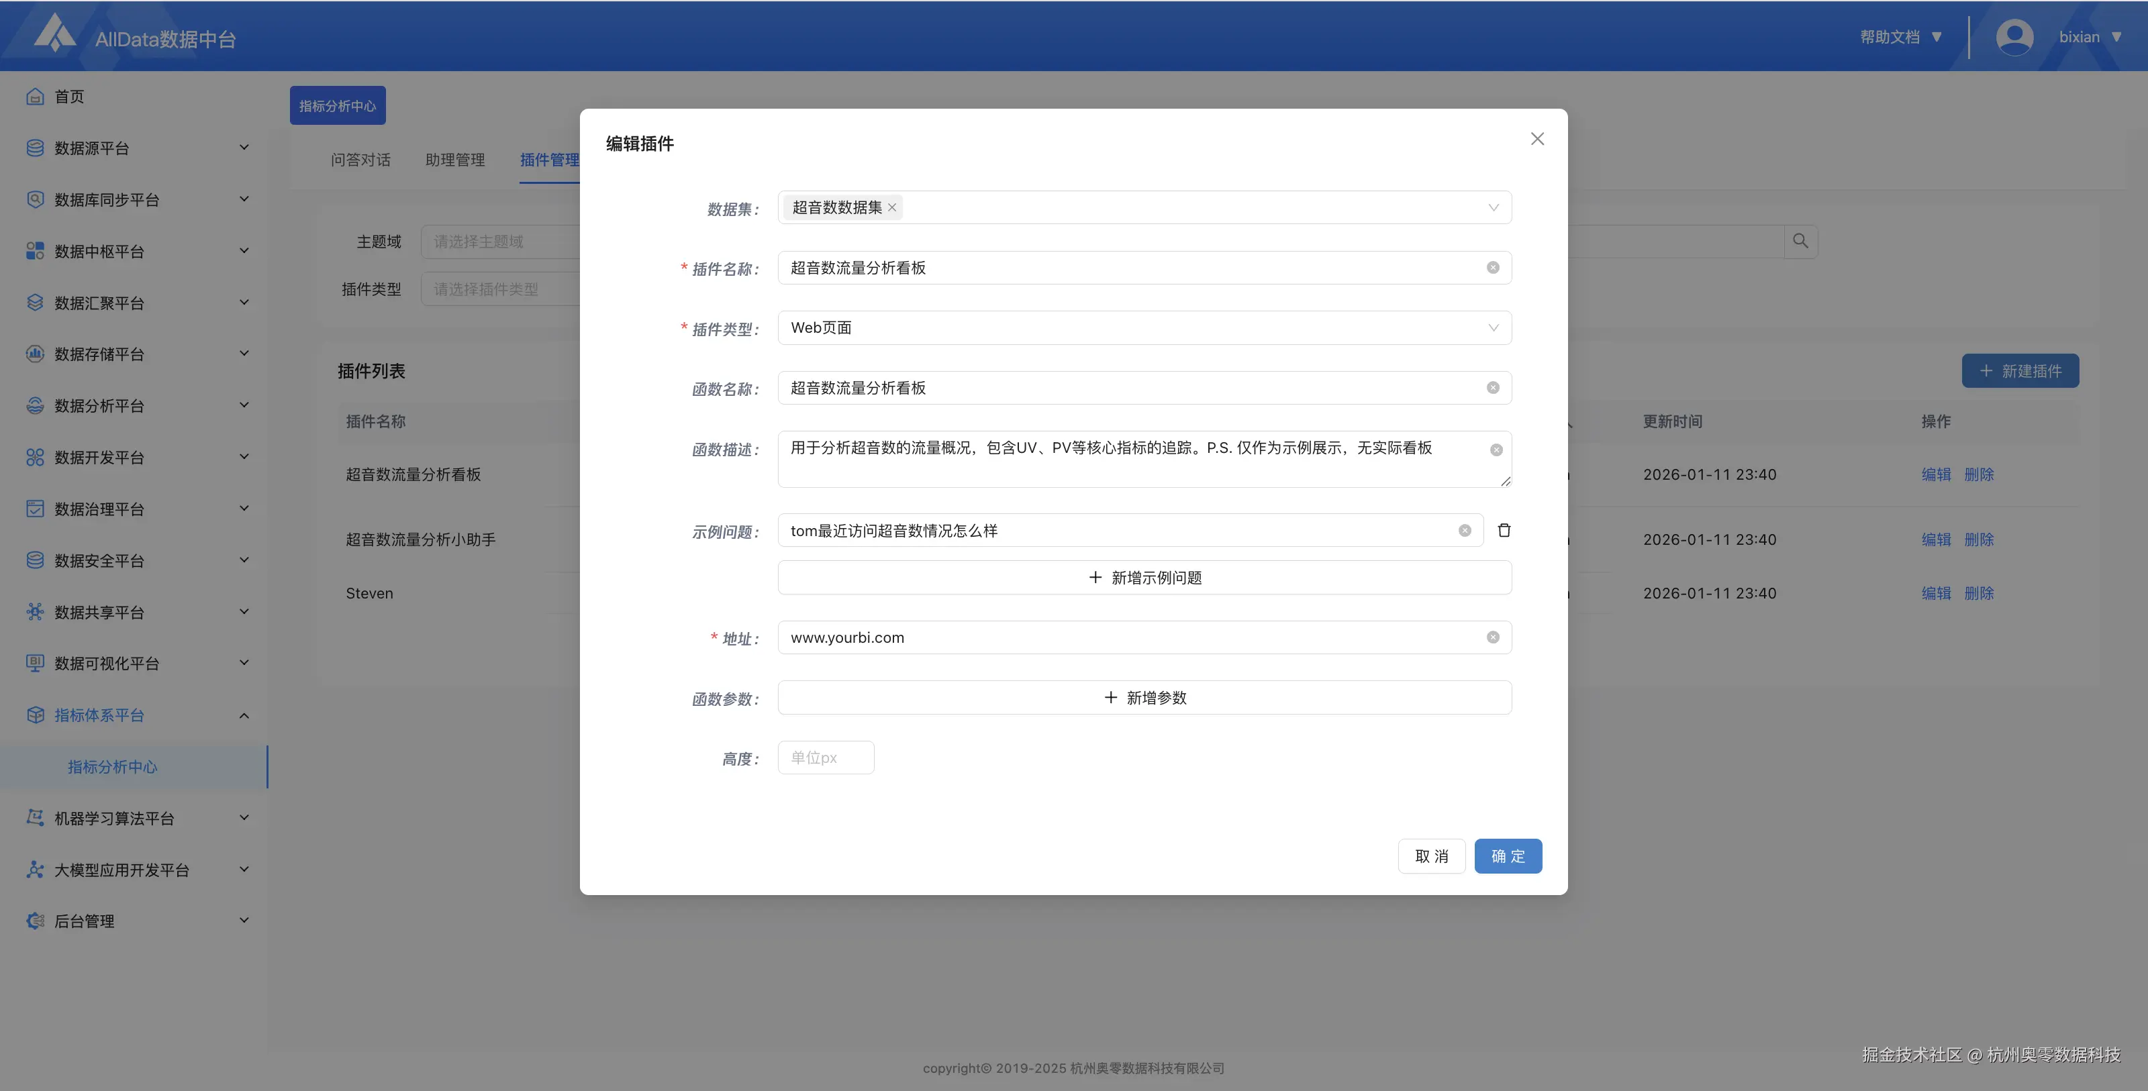Image resolution: width=2148 pixels, height=1091 pixels.
Task: Click the 新增示例问题 button
Action: [x=1144, y=578]
